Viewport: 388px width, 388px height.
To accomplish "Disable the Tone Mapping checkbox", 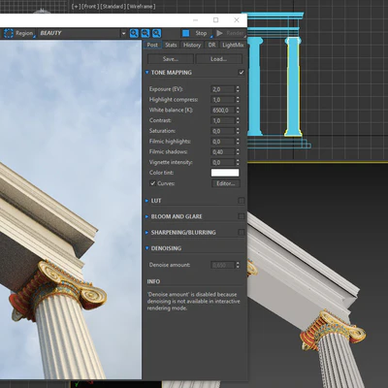I will point(242,73).
